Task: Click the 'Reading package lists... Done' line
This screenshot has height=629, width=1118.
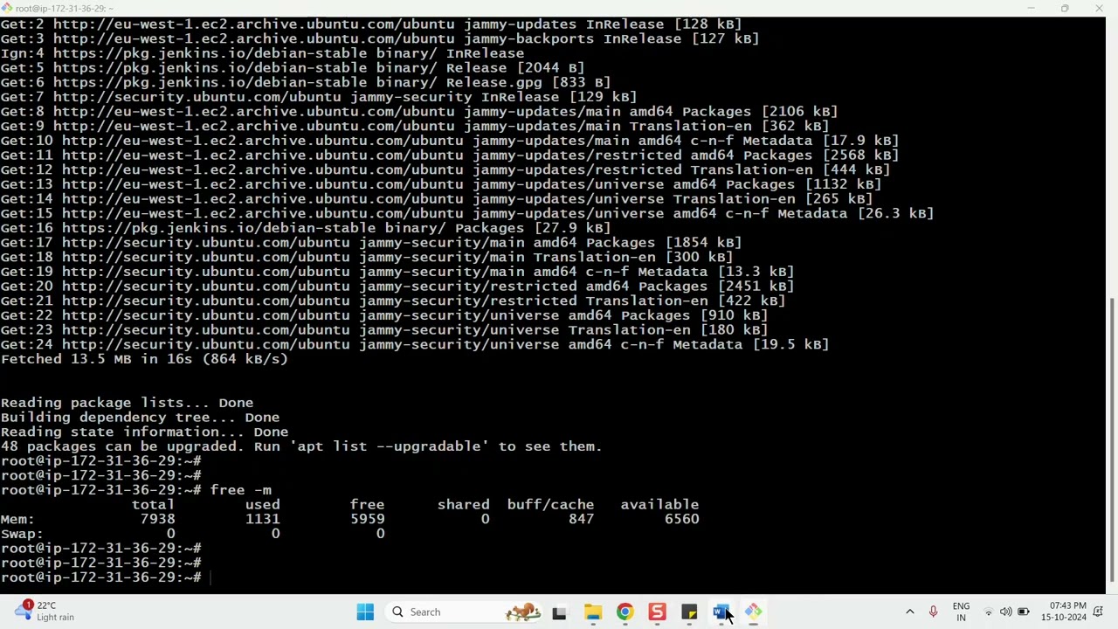Action: point(127,403)
